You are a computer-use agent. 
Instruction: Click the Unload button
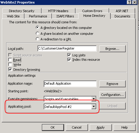point(112,106)
